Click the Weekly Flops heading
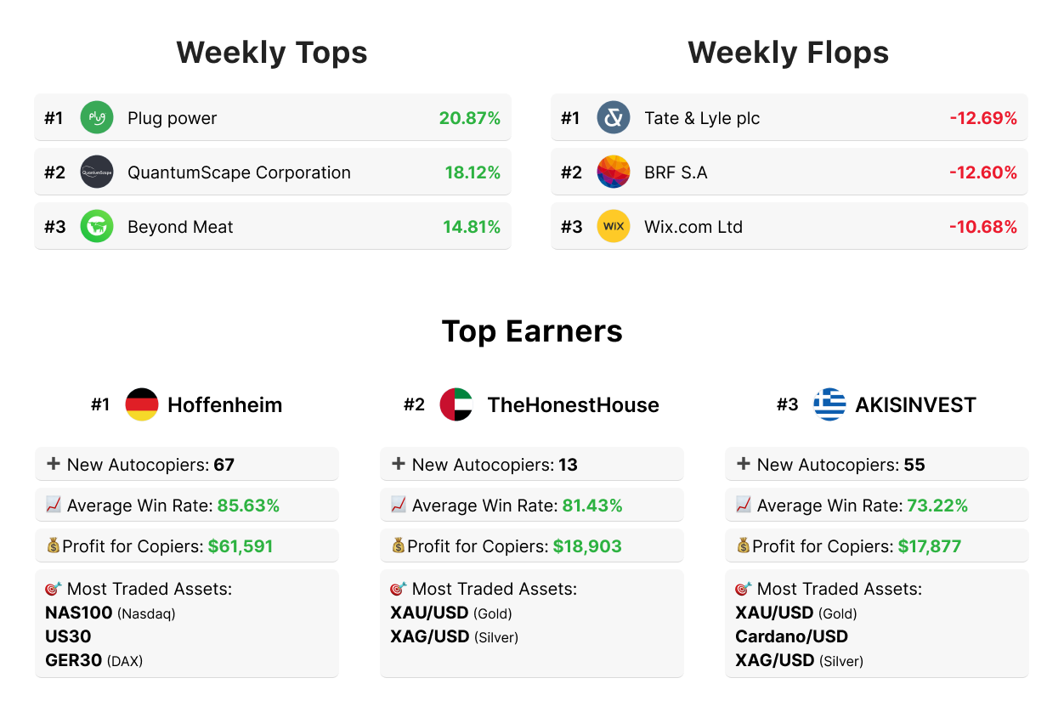Image resolution: width=1064 pixels, height=712 pixels. point(788,53)
